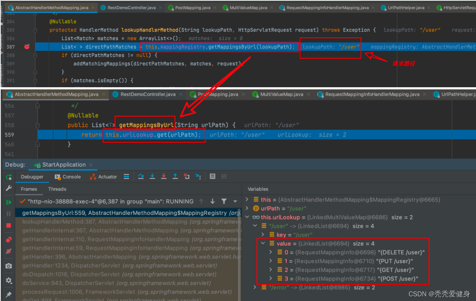Expand the urlPath variable node
Viewport: 476px width, 301px height.
(x=247, y=208)
